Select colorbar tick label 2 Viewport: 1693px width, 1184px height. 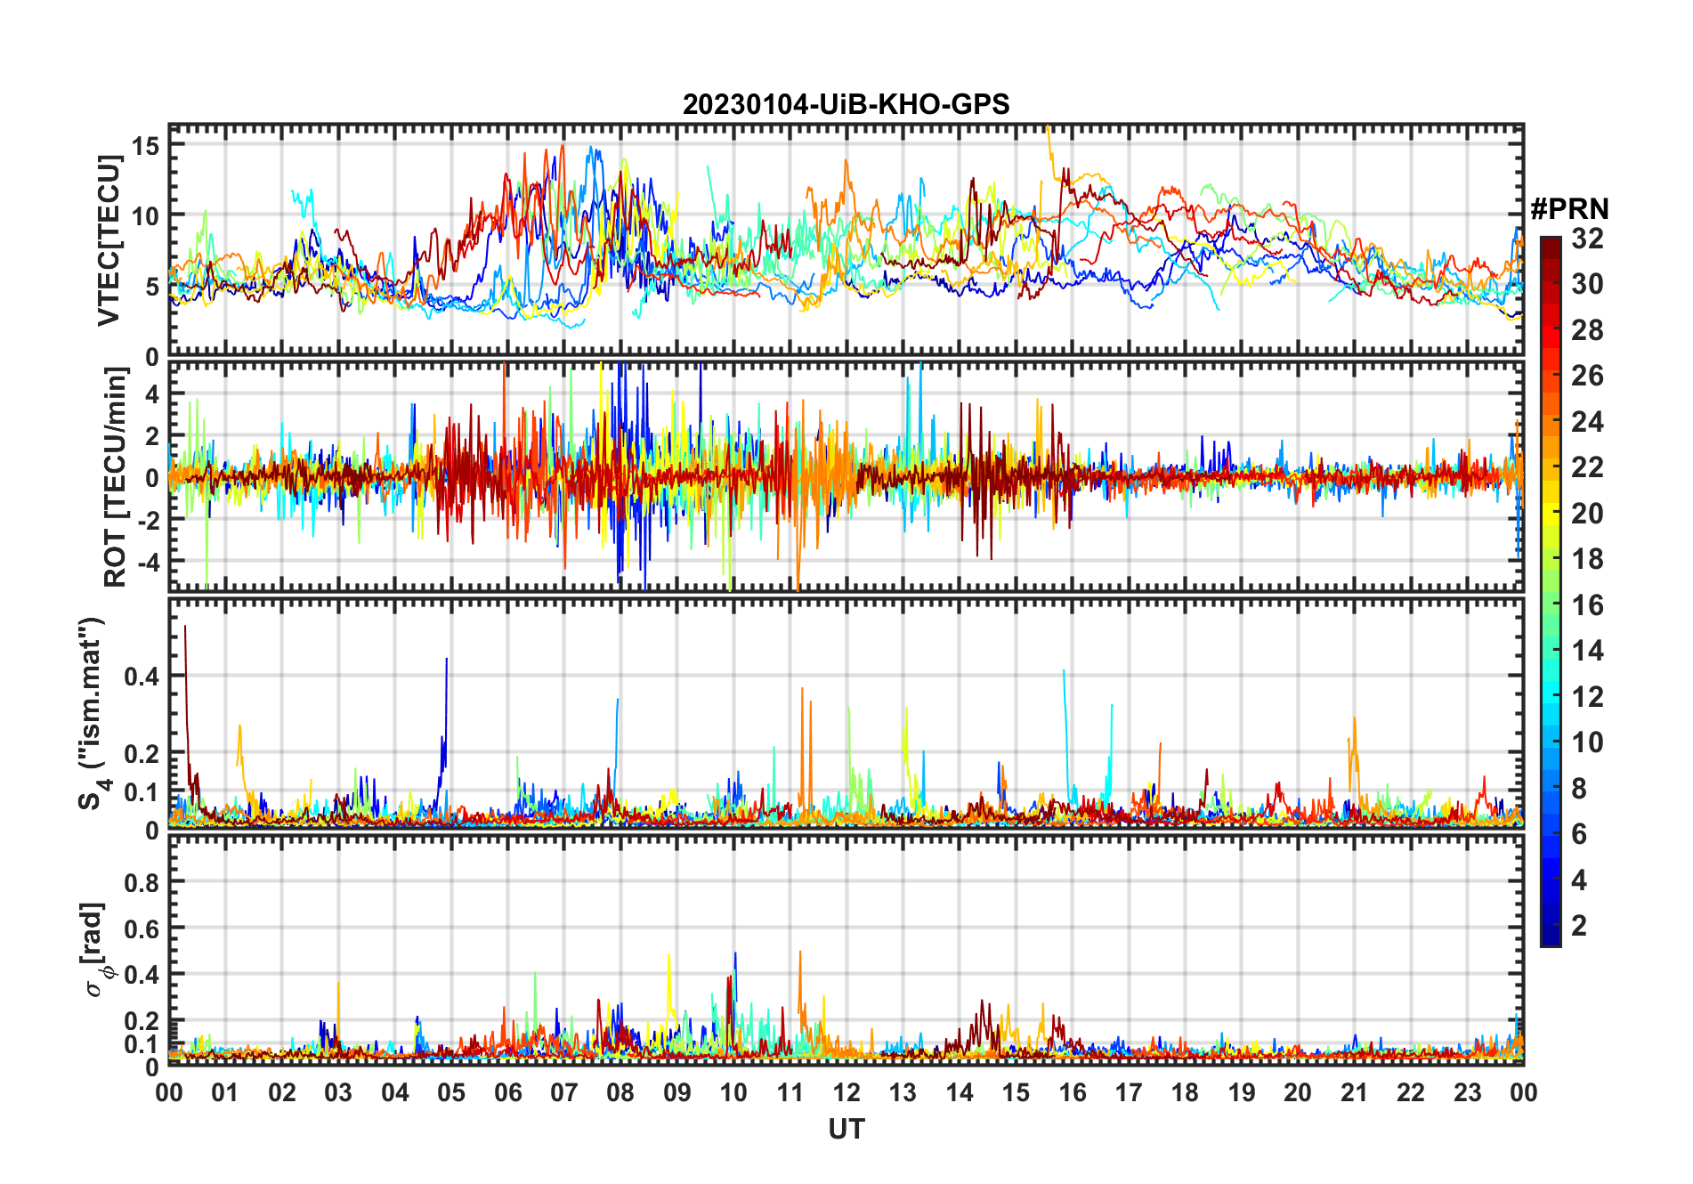[1579, 926]
